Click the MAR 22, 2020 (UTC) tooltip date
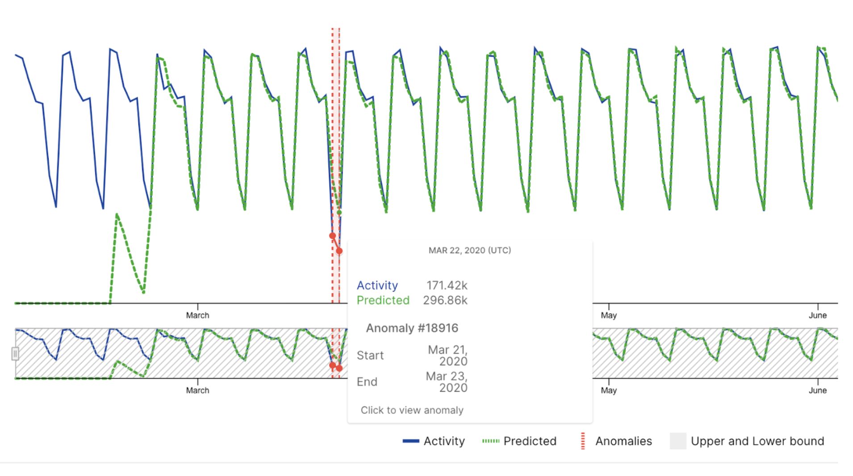 [470, 251]
